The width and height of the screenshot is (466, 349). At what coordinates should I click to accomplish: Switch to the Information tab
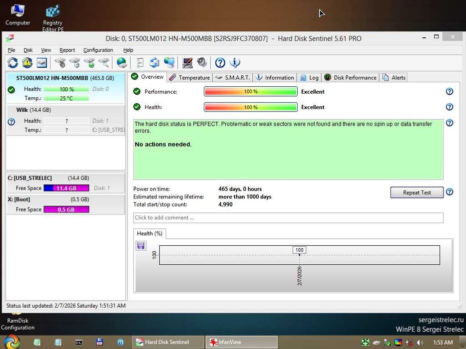[275, 77]
